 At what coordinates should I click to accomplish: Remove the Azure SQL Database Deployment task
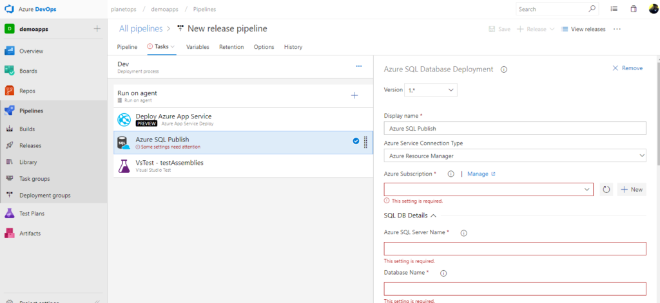click(627, 68)
